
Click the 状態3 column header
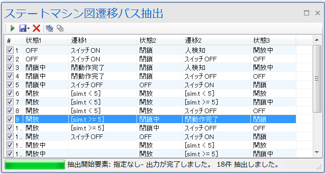click(x=273, y=40)
